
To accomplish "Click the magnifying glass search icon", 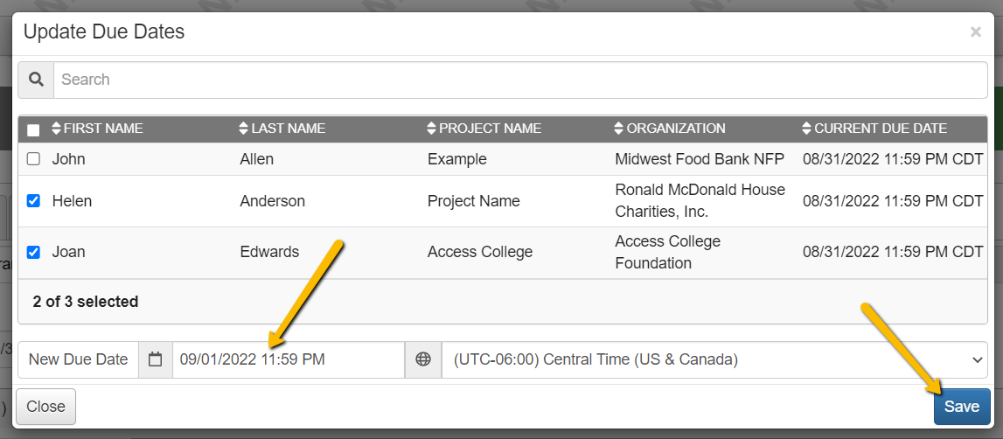I will pos(36,80).
